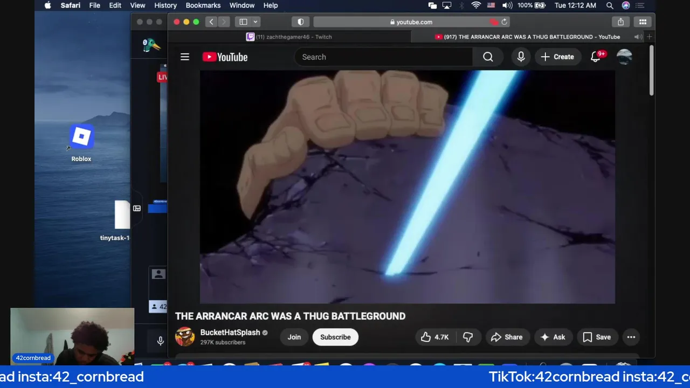Screen dimensions: 690x388
Task: Click the Create button
Action: 557,57
